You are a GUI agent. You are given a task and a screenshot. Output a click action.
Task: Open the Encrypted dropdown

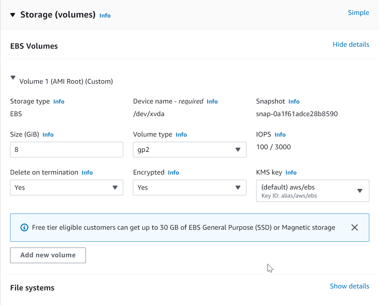[x=189, y=188]
